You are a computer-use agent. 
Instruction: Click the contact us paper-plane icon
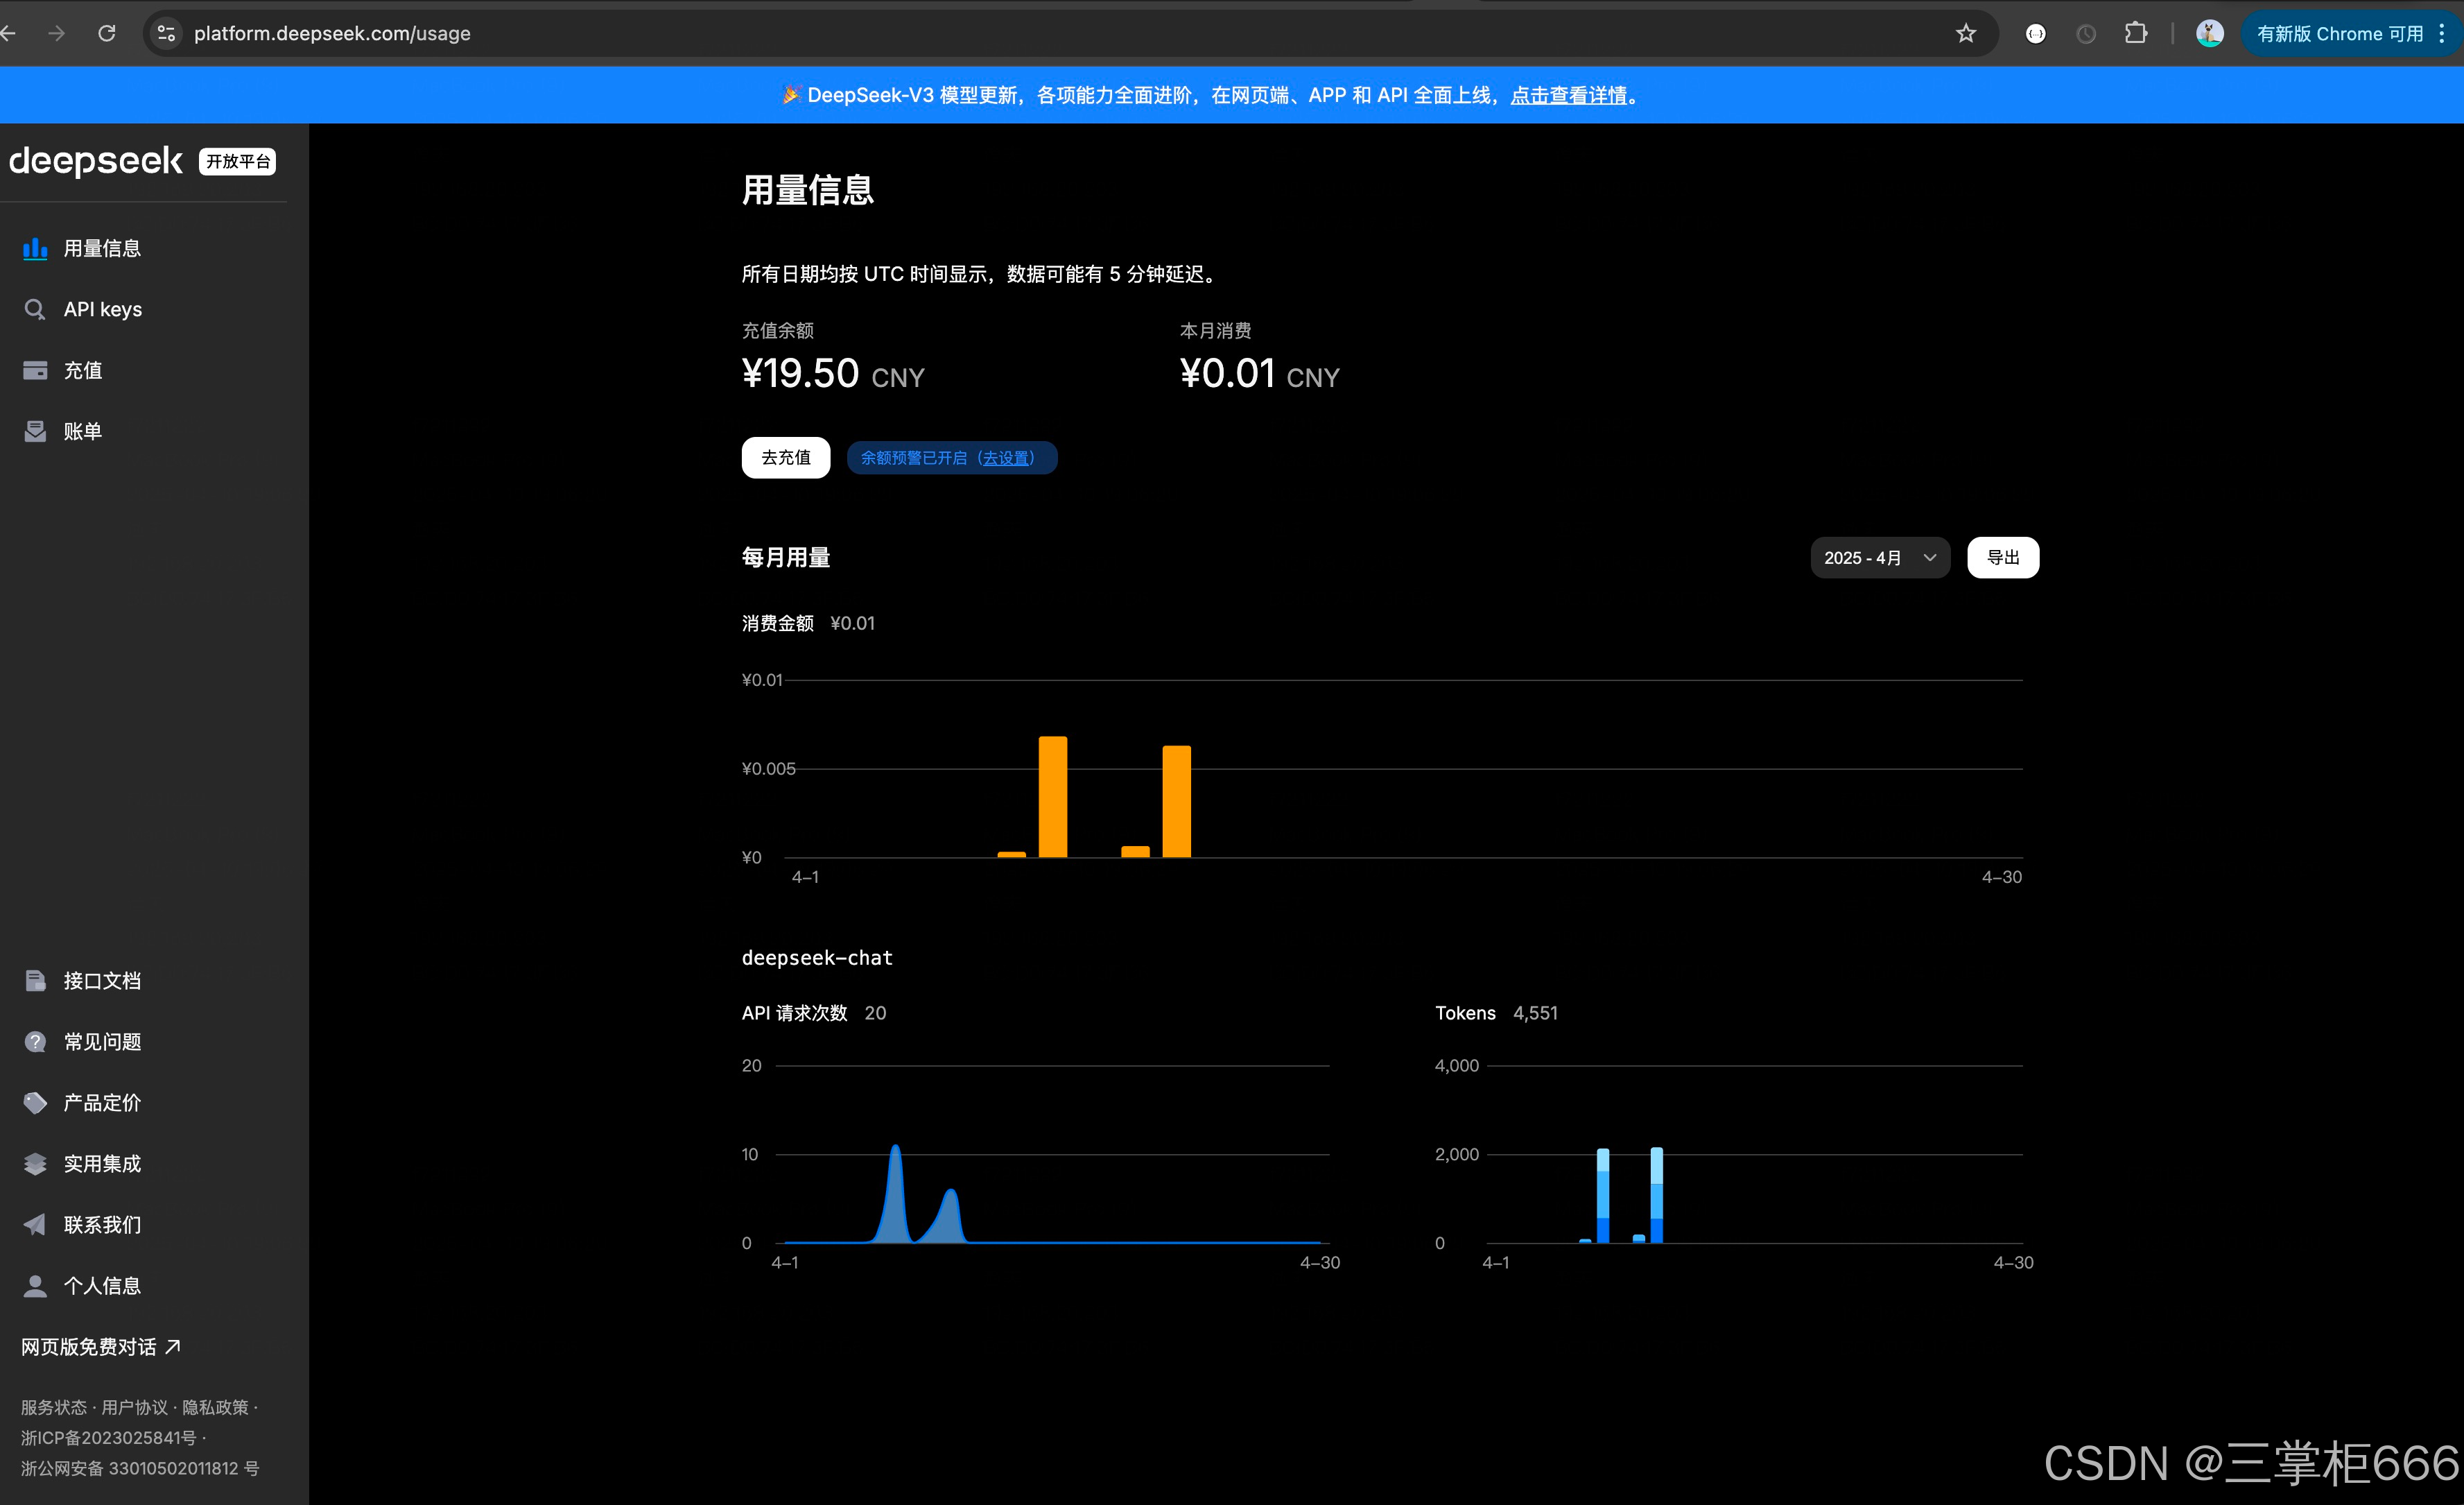[x=35, y=1225]
